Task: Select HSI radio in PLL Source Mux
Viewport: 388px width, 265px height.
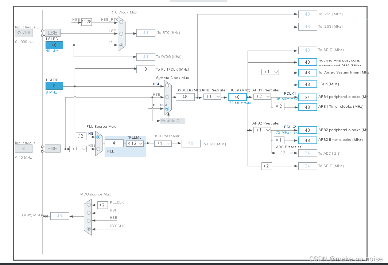Action: [98, 137]
